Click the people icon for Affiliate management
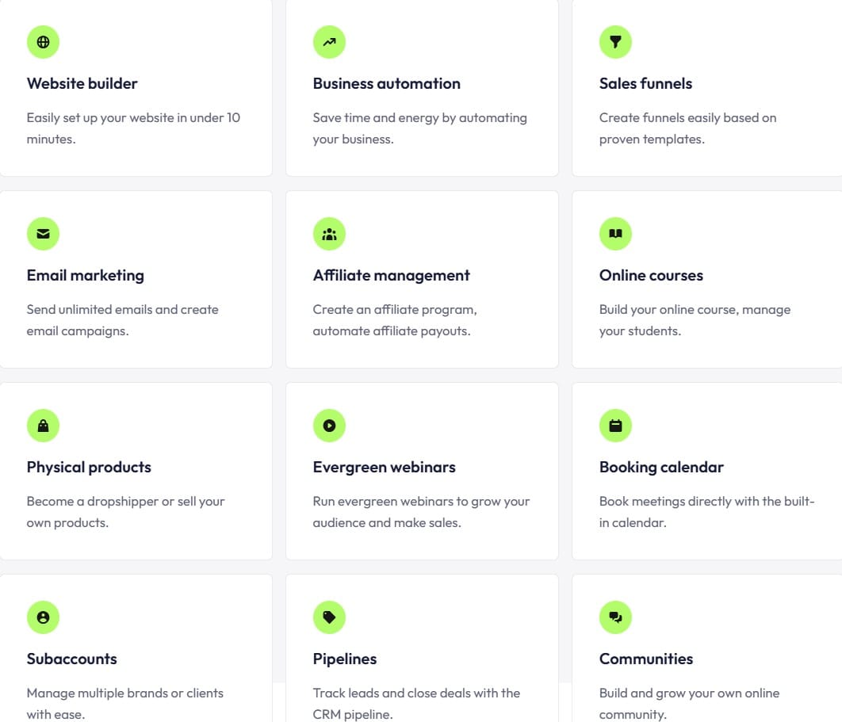 click(329, 234)
